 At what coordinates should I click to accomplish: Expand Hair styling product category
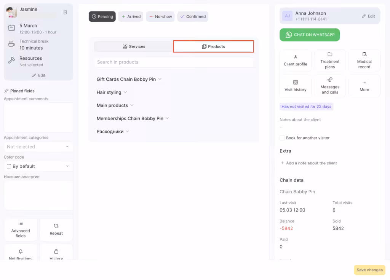click(112, 92)
